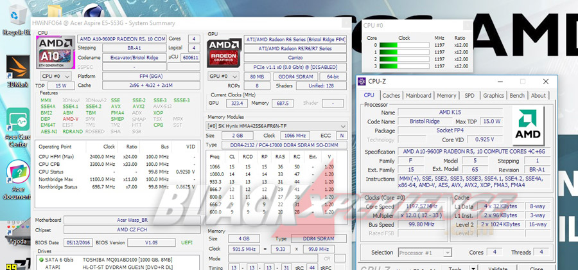
Task: Click the 931.5 MHz memory clock field
Action: [243, 249]
